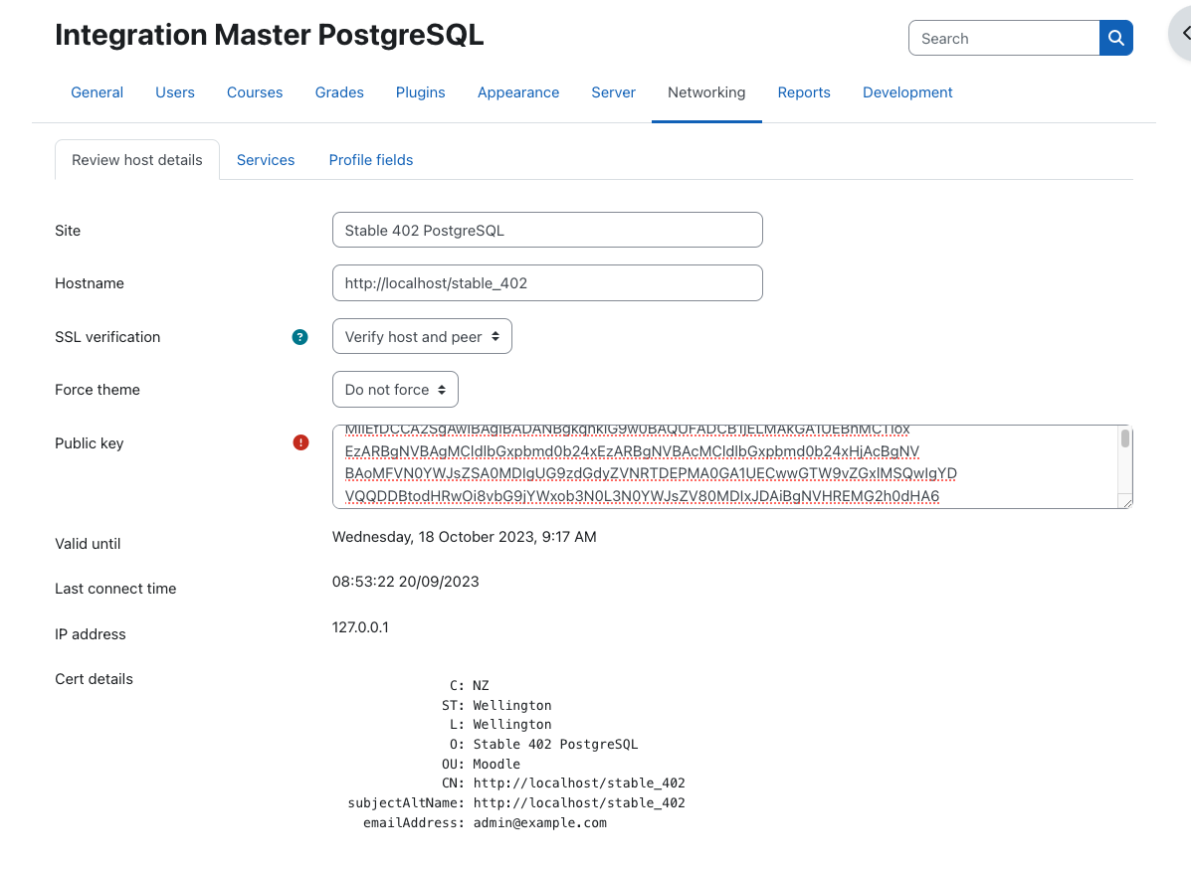The width and height of the screenshot is (1191, 869).
Task: Click the Valid until date text
Action: coord(464,537)
